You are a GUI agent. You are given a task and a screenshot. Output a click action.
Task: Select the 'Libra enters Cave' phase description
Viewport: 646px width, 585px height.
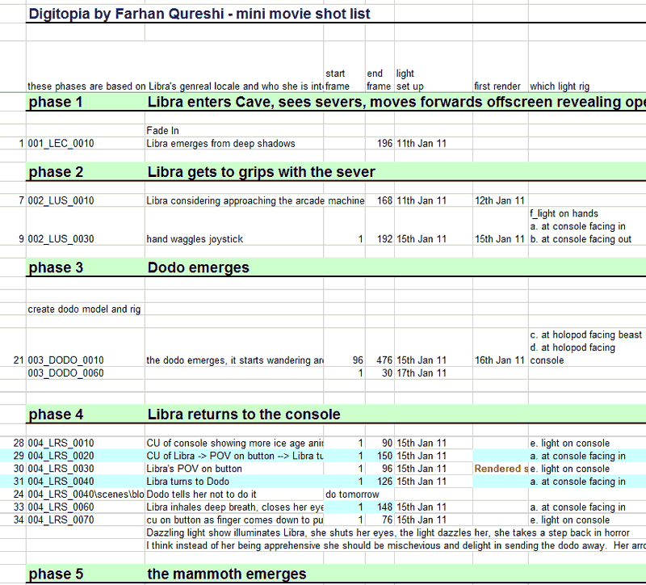coord(396,102)
